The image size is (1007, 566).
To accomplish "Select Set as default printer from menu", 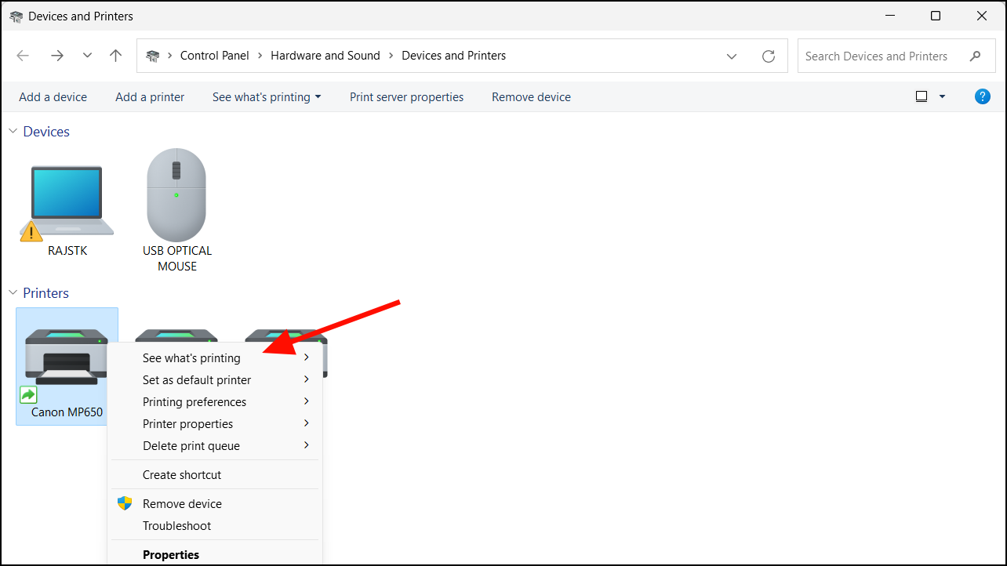I will [x=196, y=379].
